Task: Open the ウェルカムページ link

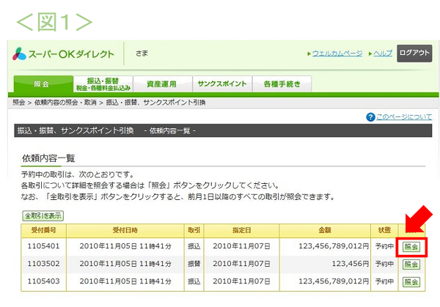Action: tap(337, 54)
